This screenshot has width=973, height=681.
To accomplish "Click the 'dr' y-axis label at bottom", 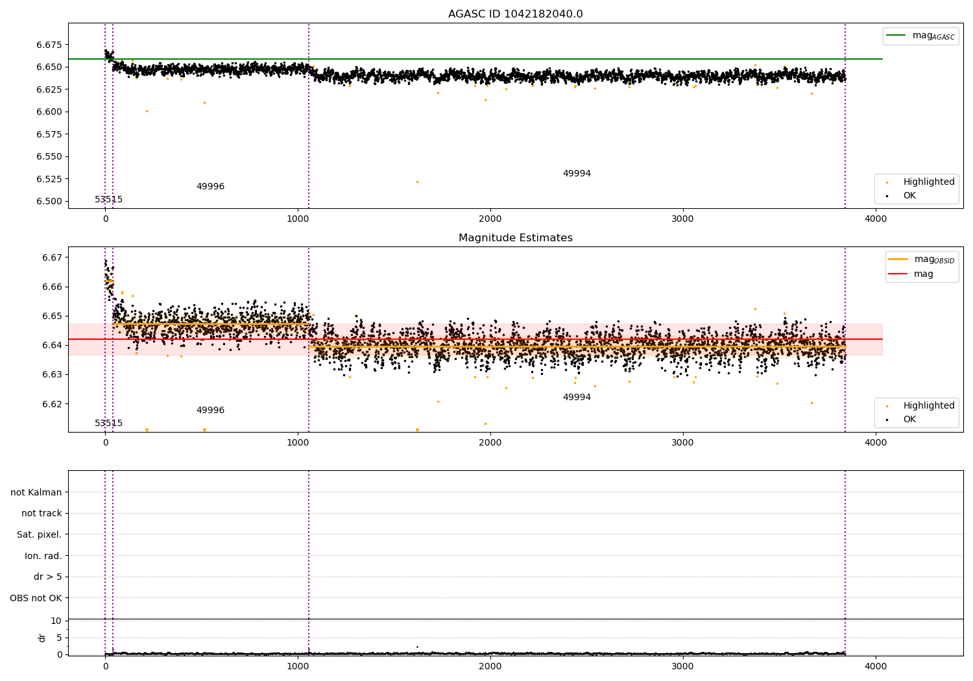I will point(42,638).
